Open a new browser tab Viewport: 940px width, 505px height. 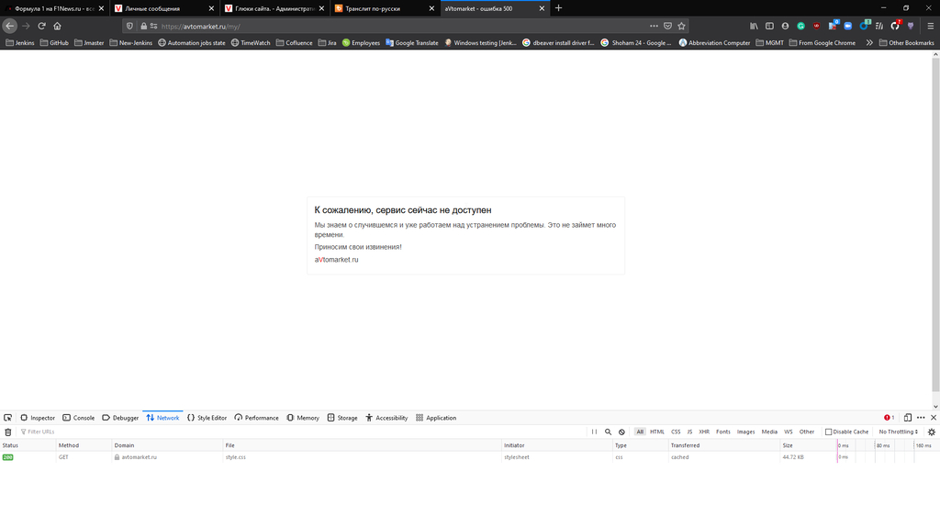pos(558,8)
